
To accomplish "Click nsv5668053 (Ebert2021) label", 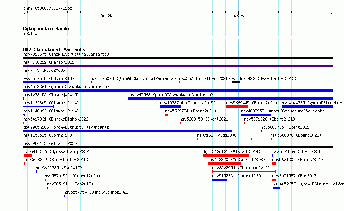I will (x=205, y=119).
